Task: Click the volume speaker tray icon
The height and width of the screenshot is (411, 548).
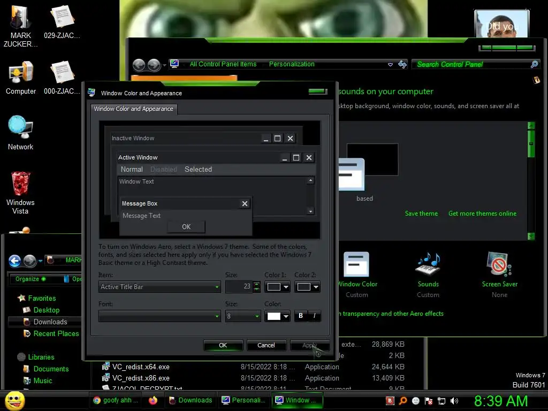Action: [x=454, y=401]
